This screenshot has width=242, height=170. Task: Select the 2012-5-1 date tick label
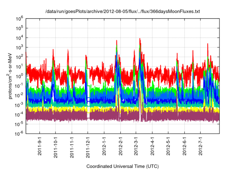(168, 147)
